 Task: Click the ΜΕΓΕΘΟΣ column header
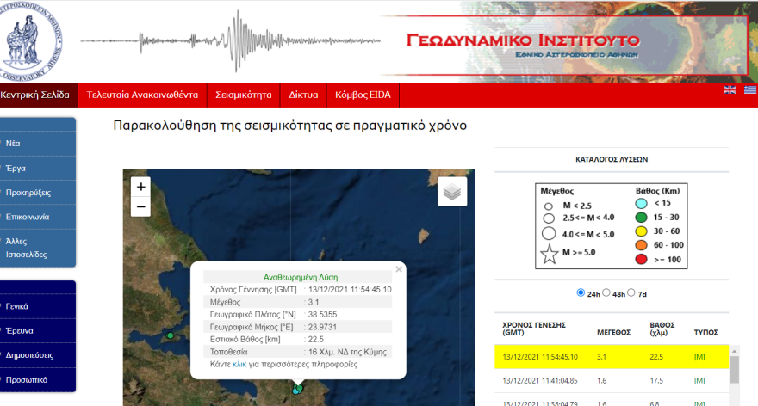(613, 333)
